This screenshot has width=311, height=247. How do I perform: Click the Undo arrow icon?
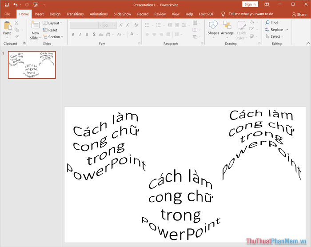[x=15, y=4]
